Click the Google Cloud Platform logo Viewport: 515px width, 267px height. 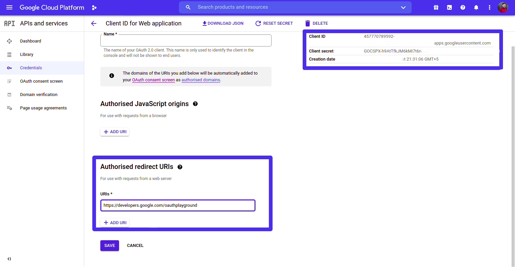(52, 7)
